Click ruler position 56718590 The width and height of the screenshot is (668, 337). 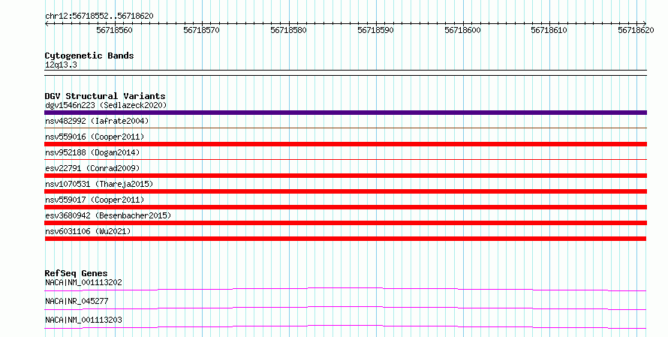[375, 30]
